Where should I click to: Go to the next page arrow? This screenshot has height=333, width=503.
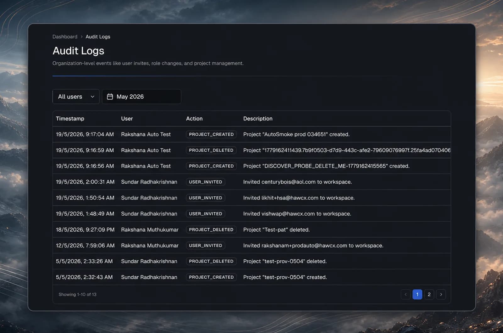pos(441,294)
